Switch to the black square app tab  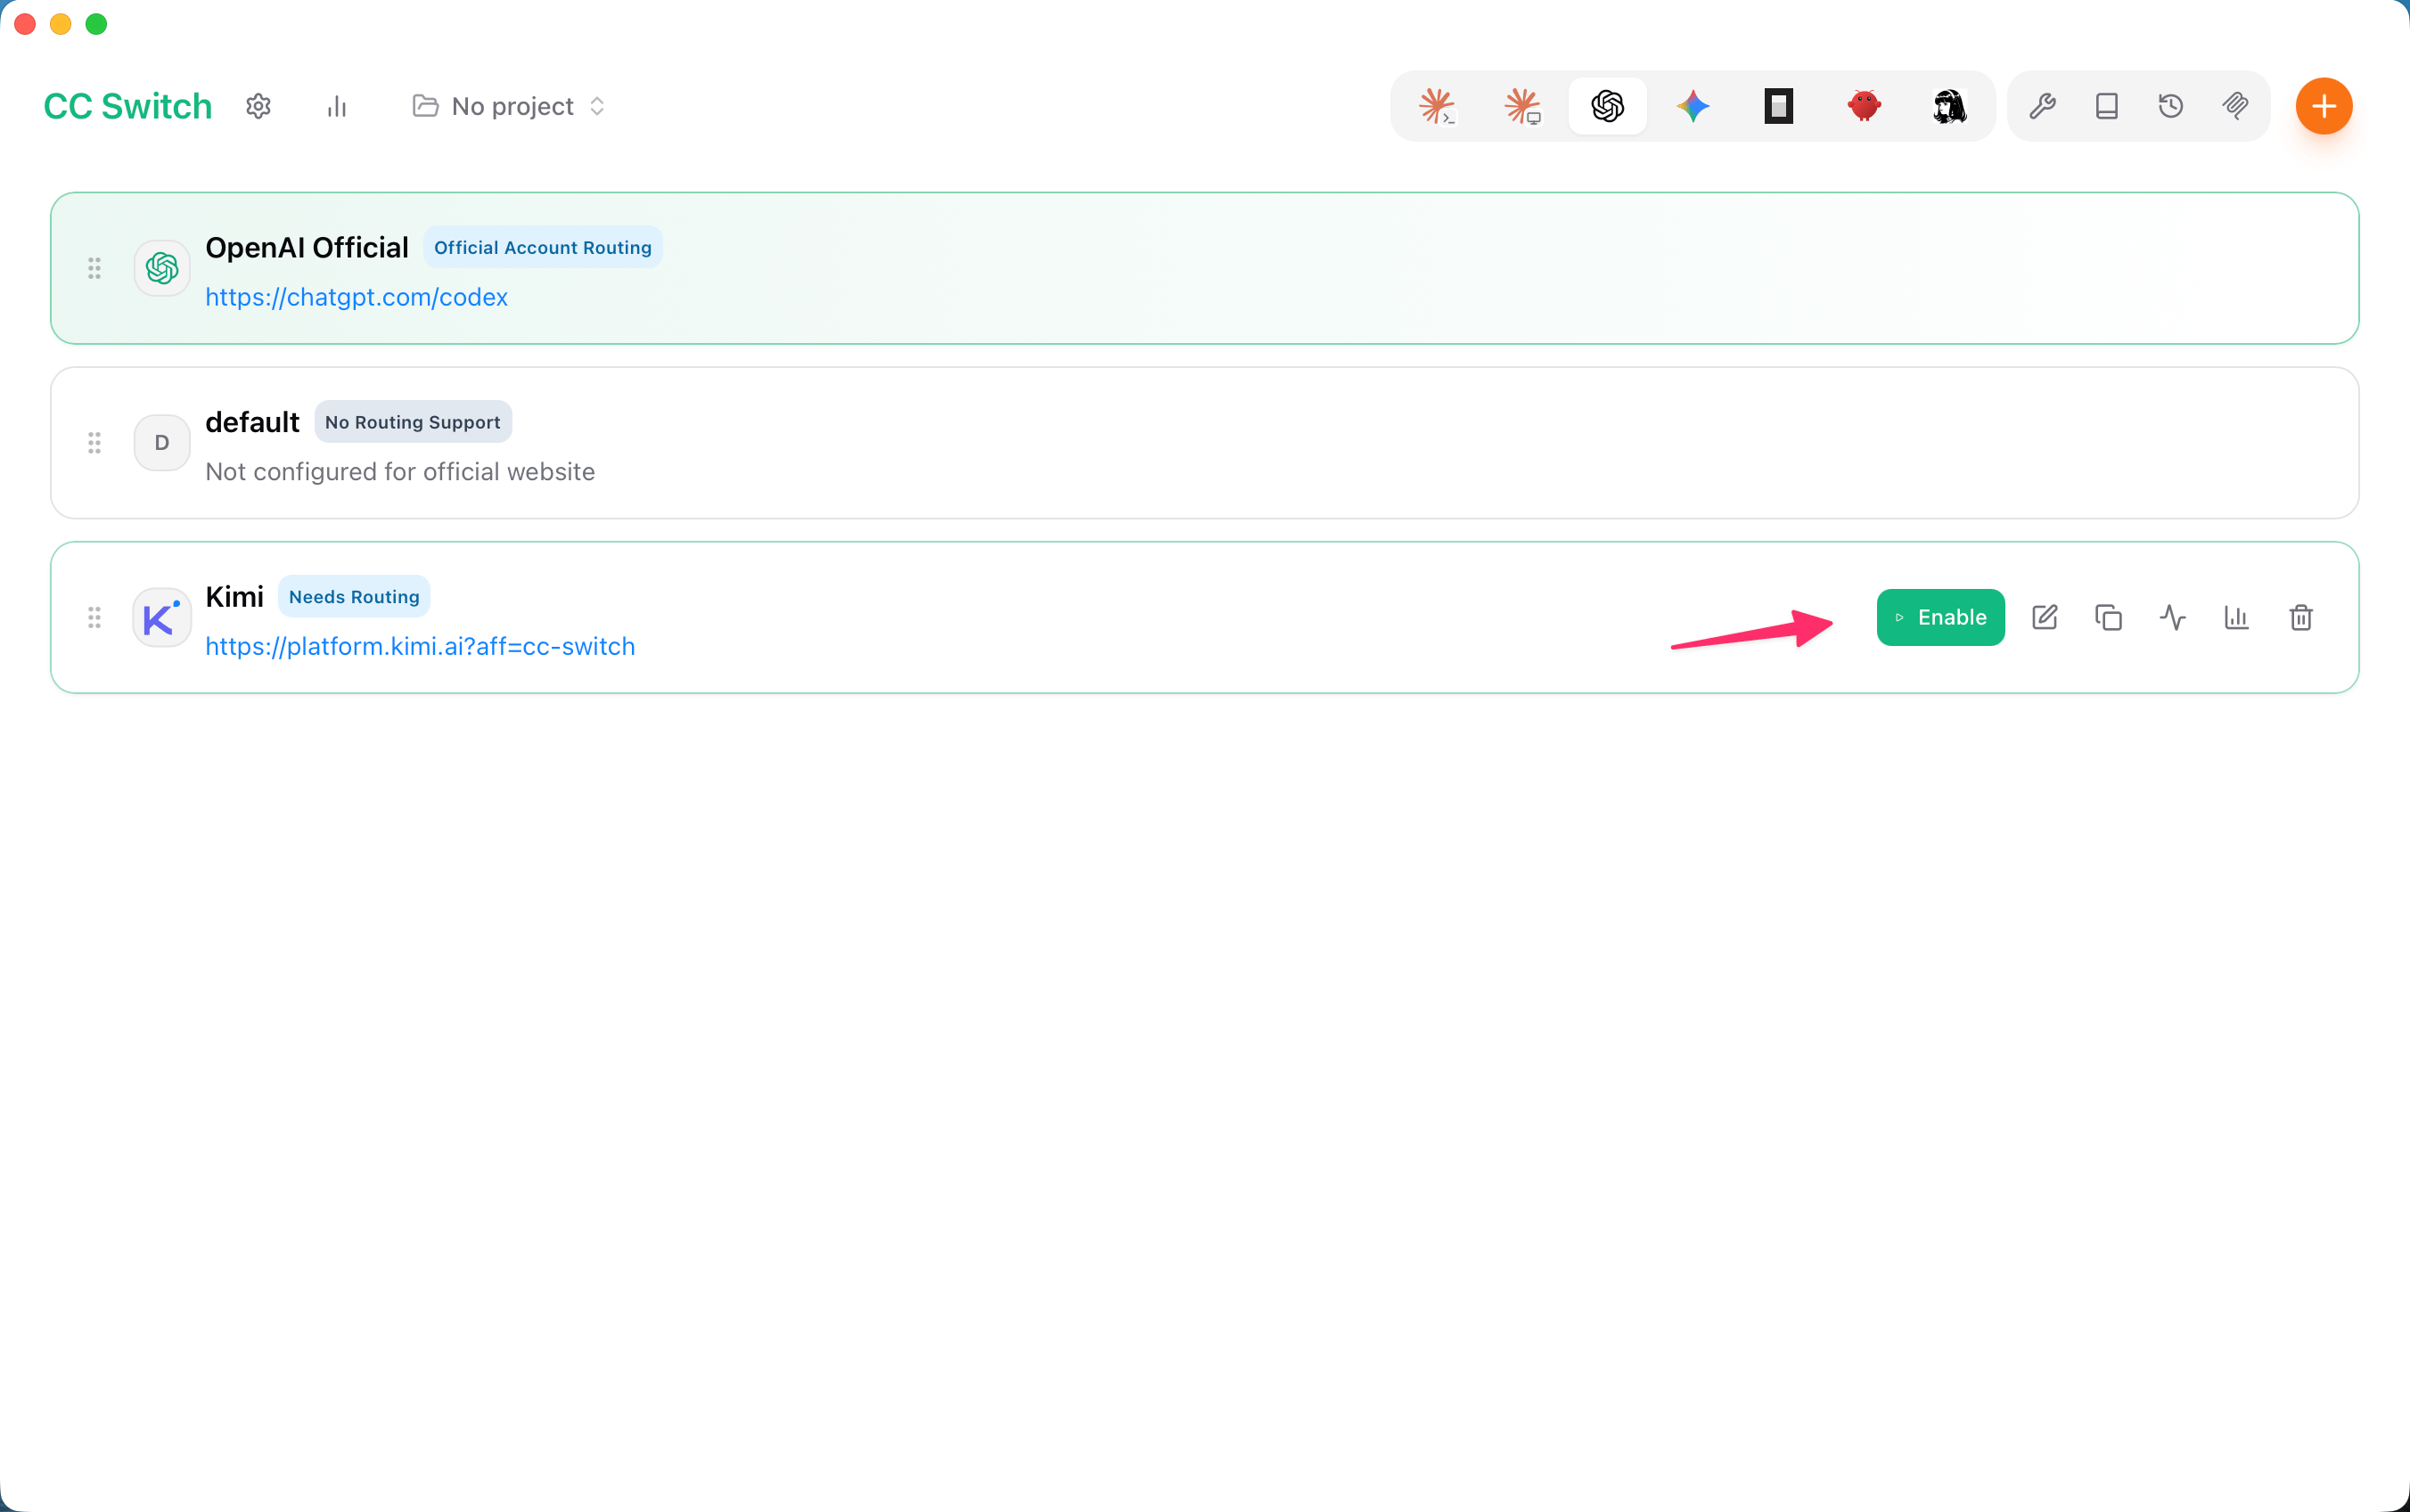[1778, 106]
